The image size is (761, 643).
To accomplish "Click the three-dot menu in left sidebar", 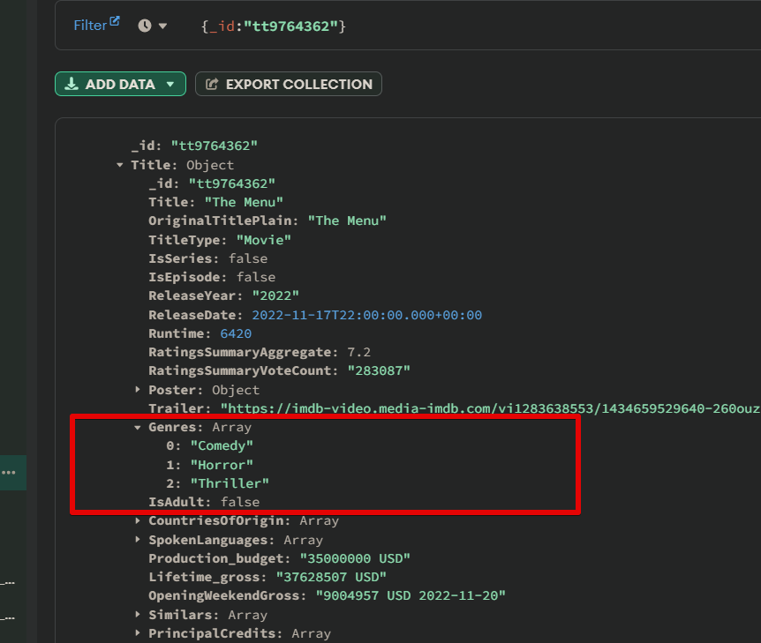I will pos(9,473).
